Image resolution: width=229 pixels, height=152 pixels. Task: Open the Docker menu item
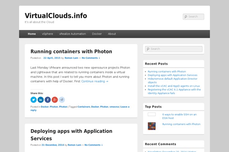[97, 34]
